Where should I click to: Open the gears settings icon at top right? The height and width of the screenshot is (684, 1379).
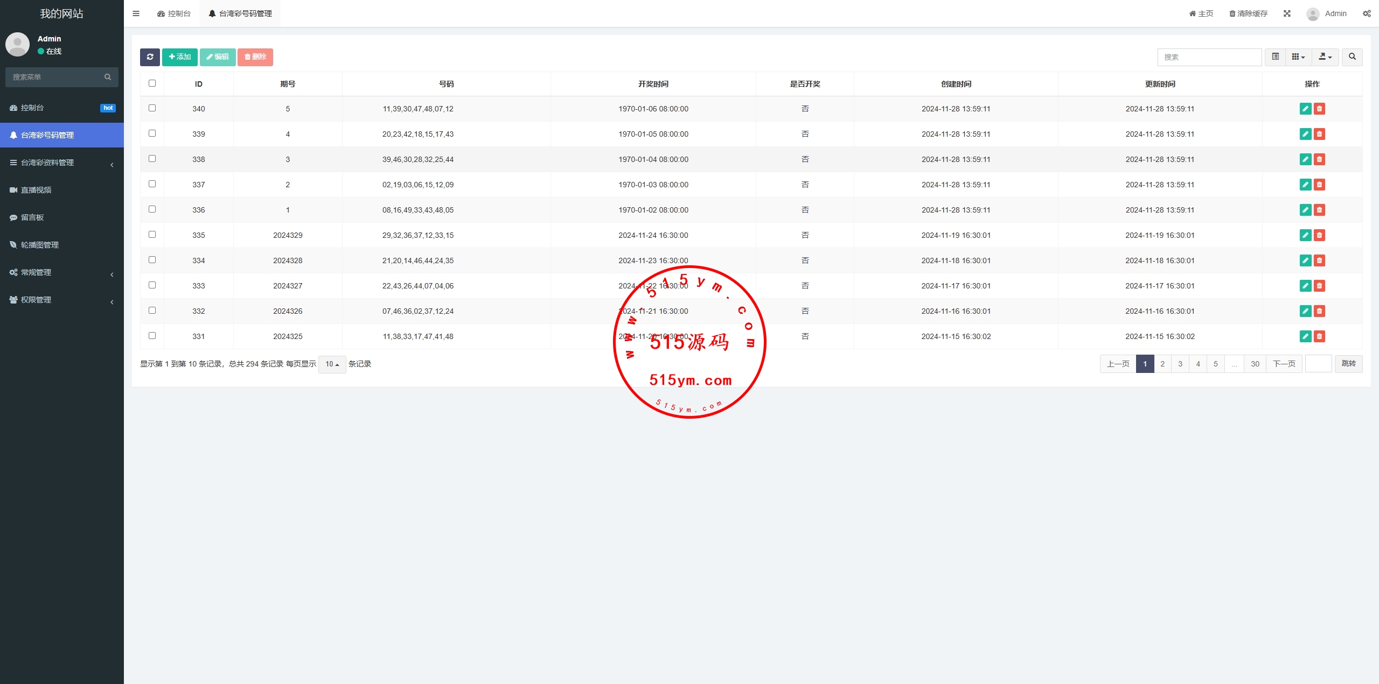1367,13
